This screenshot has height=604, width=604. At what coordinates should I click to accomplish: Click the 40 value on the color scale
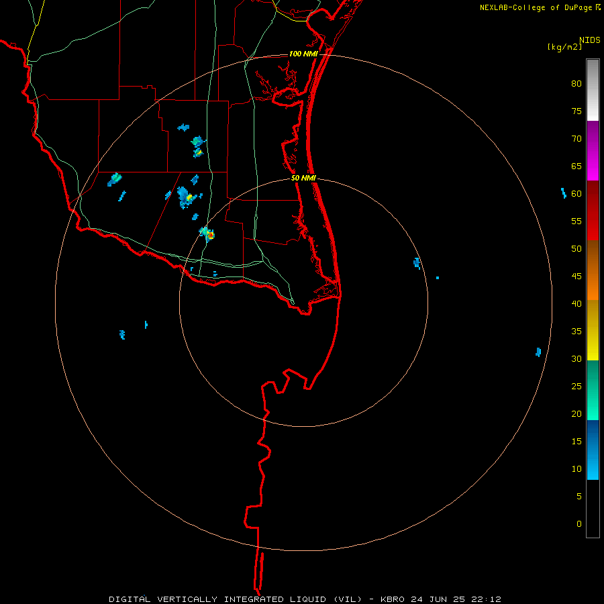pyautogui.click(x=576, y=303)
